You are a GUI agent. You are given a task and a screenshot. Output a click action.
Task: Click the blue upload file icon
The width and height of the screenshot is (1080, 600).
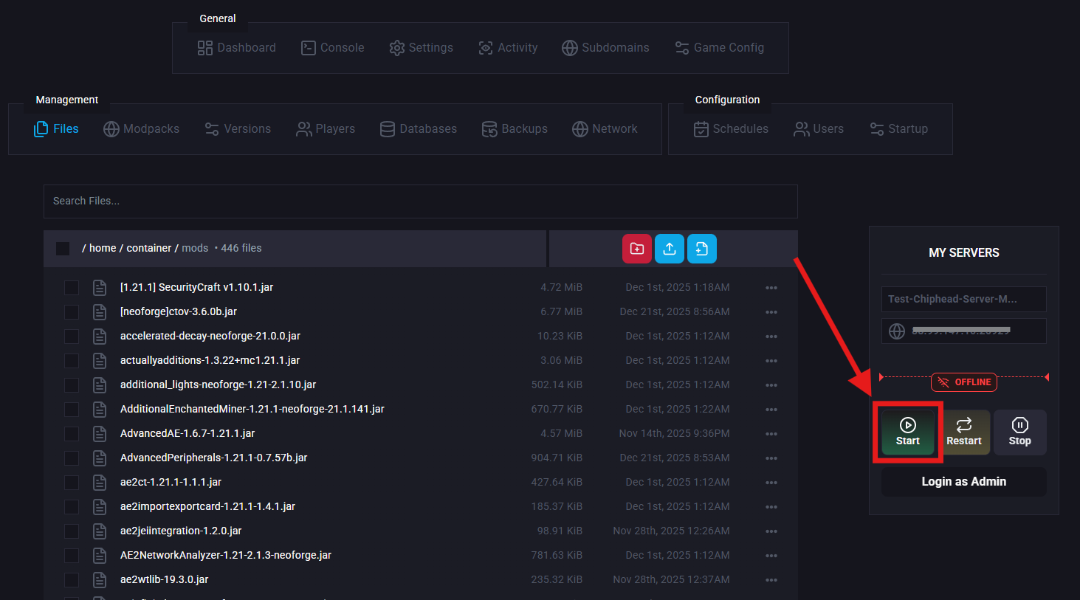click(670, 249)
